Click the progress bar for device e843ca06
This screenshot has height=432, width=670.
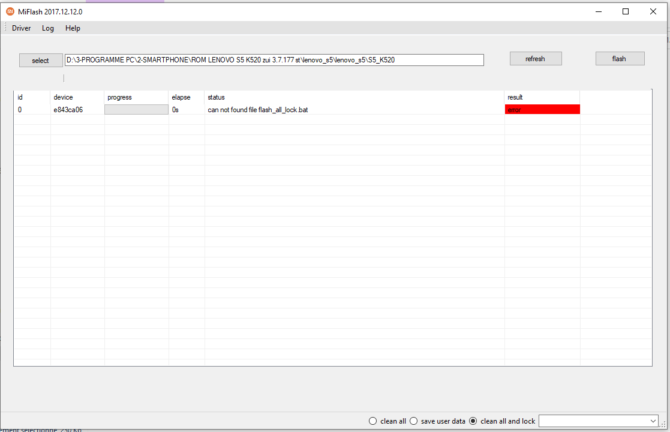(x=136, y=110)
